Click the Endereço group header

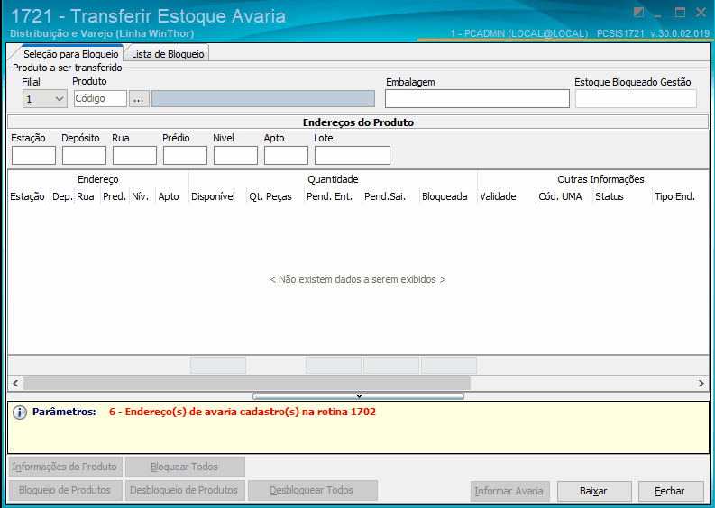pyautogui.click(x=98, y=179)
